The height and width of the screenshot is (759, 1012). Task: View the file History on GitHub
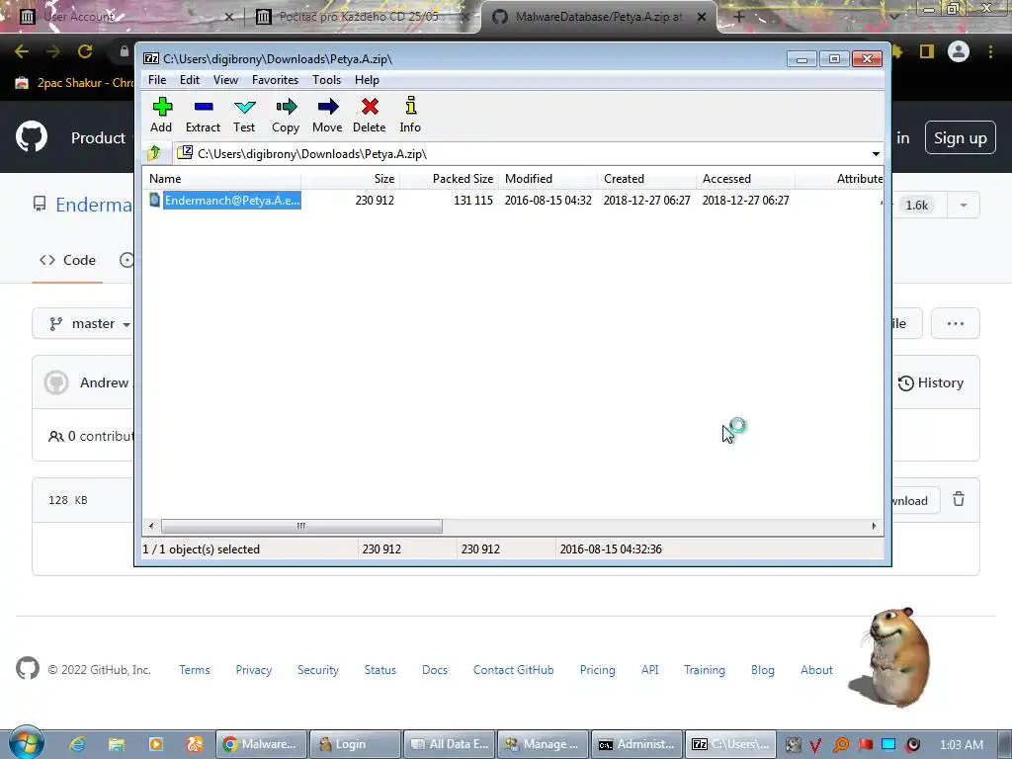tap(931, 382)
